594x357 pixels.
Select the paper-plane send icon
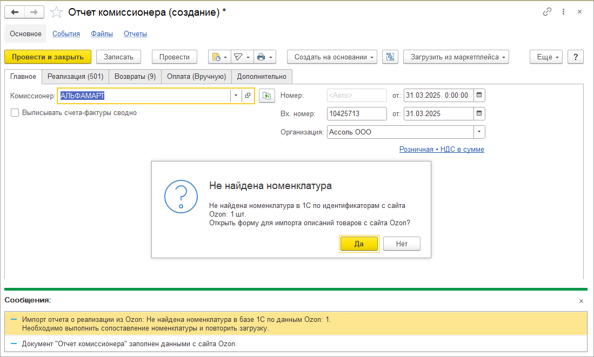[x=238, y=57]
